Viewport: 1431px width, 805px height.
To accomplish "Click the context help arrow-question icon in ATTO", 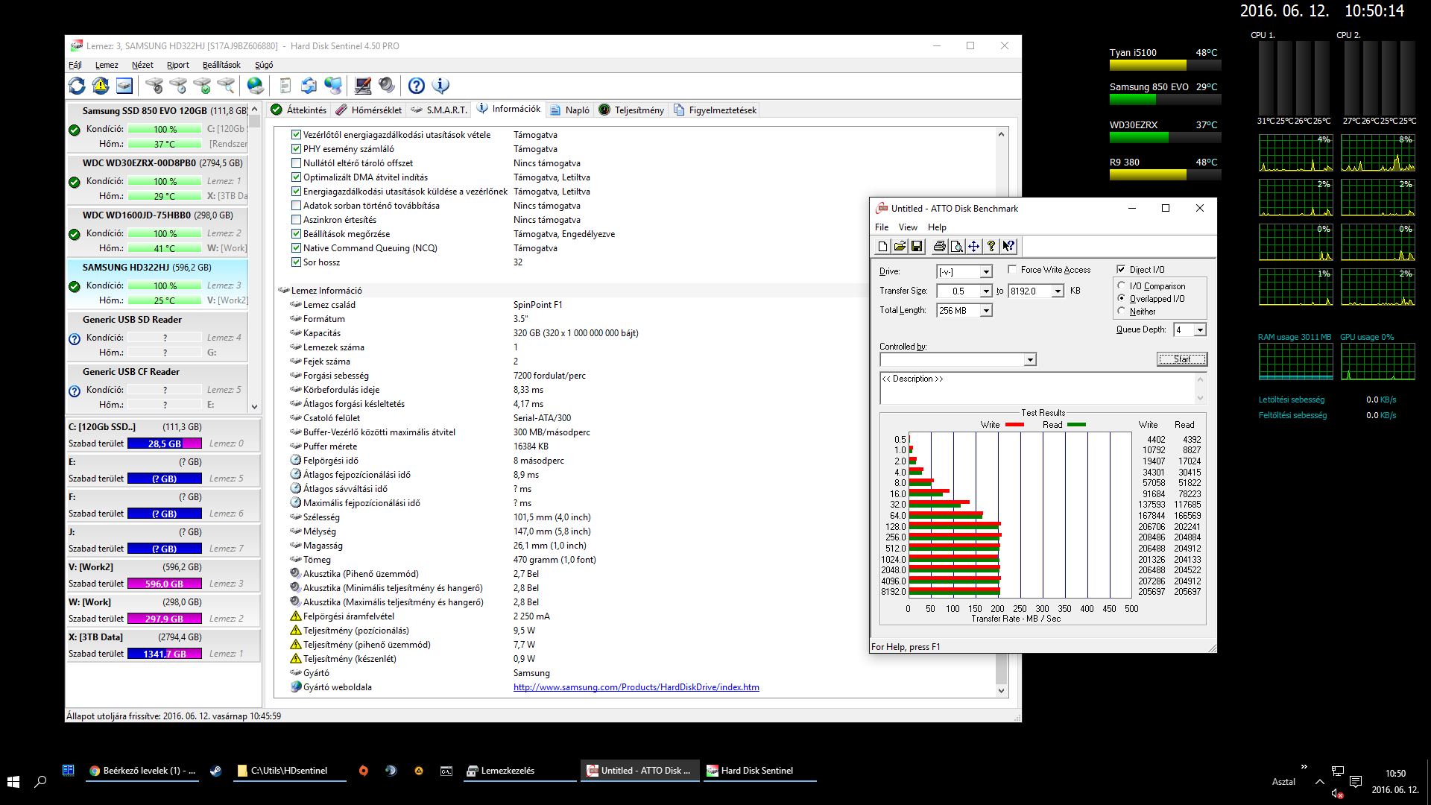I will coord(1008,247).
